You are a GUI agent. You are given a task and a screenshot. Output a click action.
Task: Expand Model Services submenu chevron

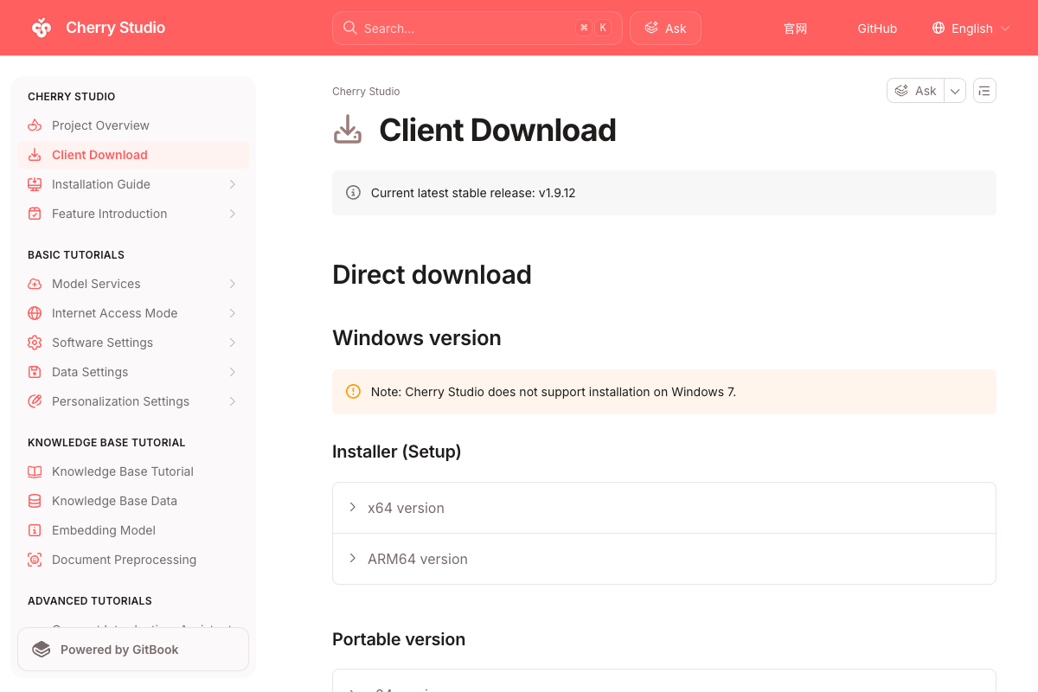(233, 284)
